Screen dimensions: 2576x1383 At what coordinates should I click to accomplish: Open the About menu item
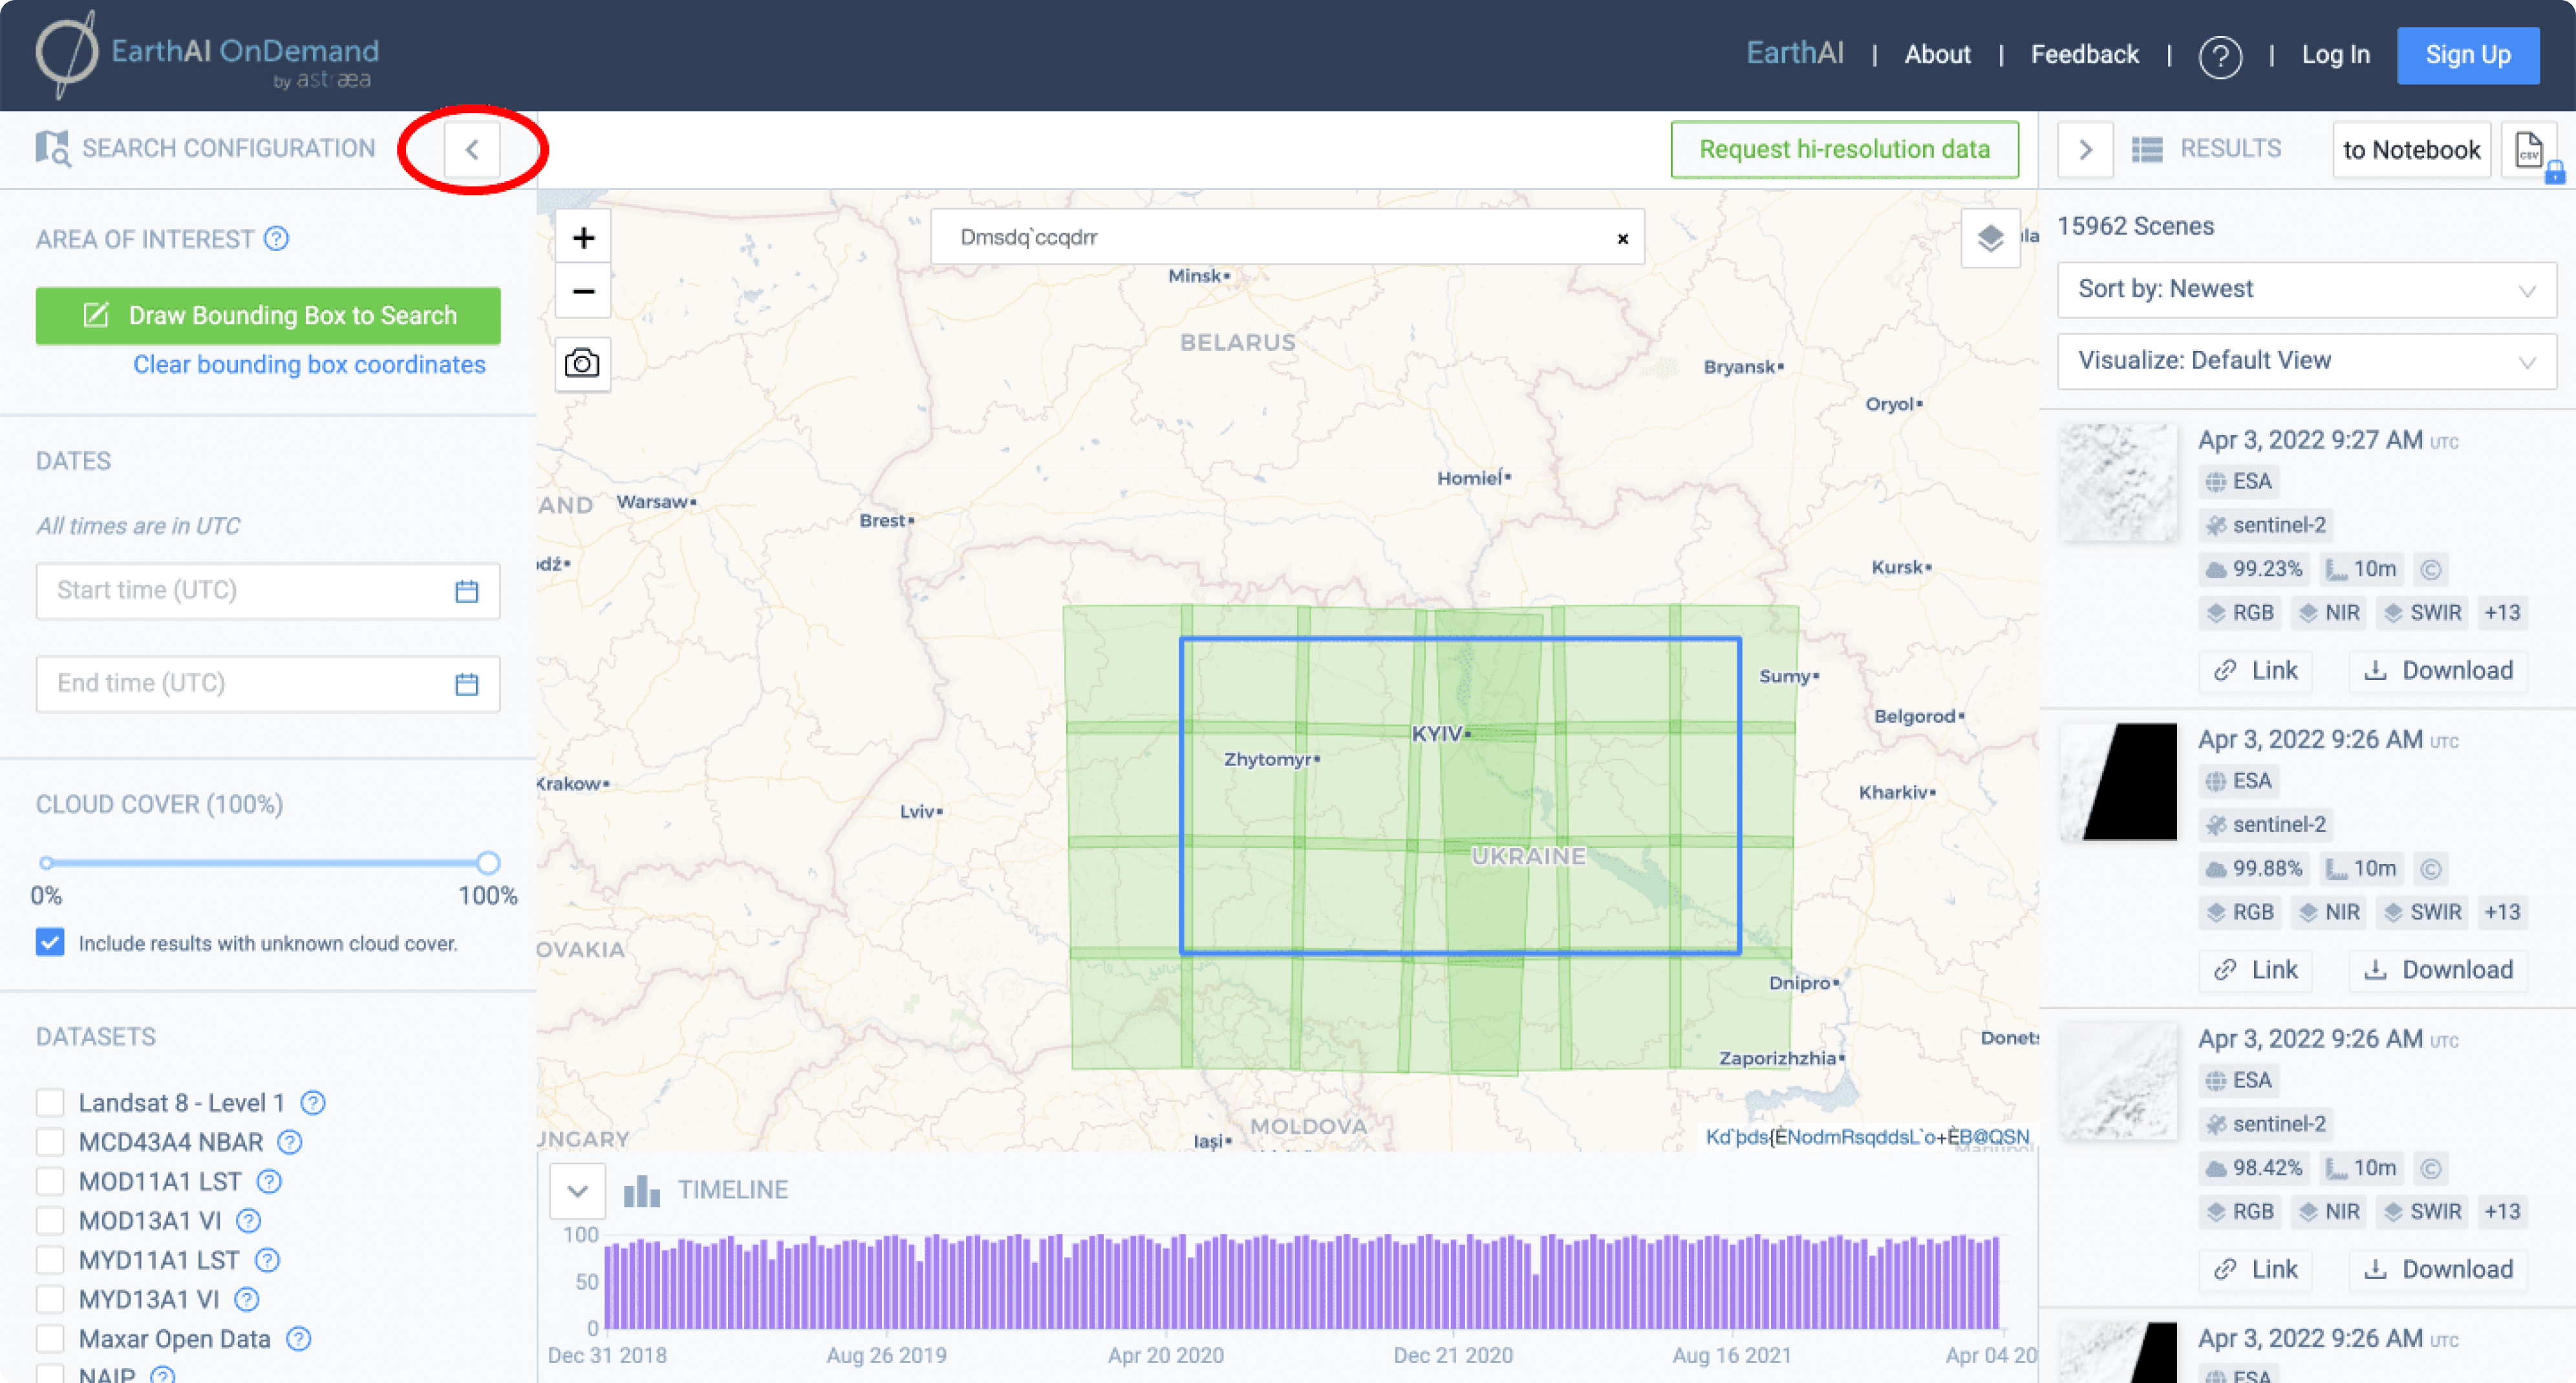pyautogui.click(x=1937, y=55)
